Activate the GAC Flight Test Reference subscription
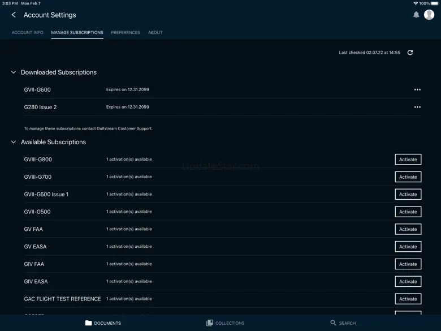The width and height of the screenshot is (441, 331). [x=408, y=299]
